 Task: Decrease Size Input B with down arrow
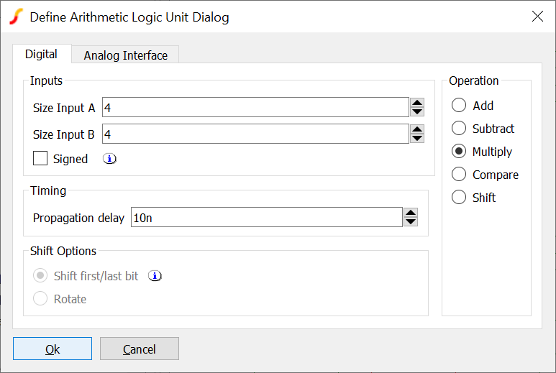coord(417,138)
